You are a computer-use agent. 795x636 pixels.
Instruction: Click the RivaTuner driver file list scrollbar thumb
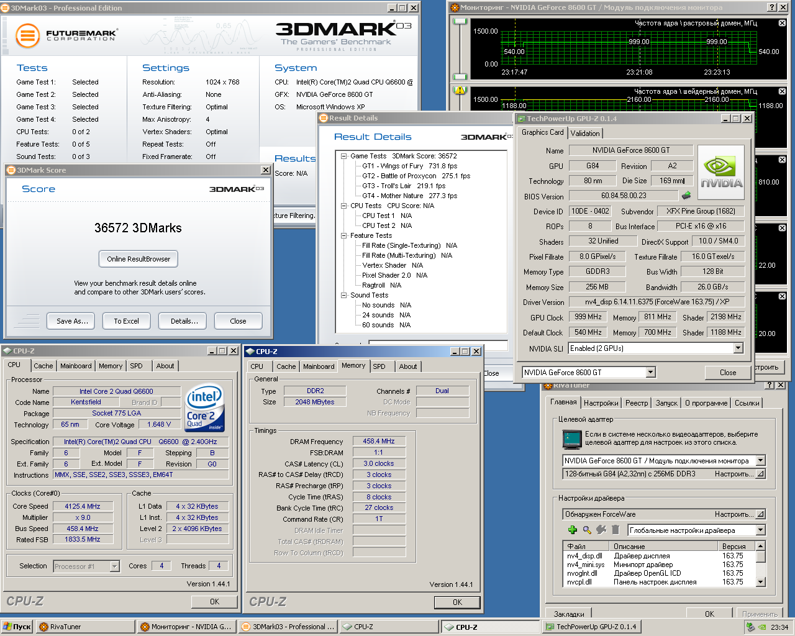pos(760,556)
